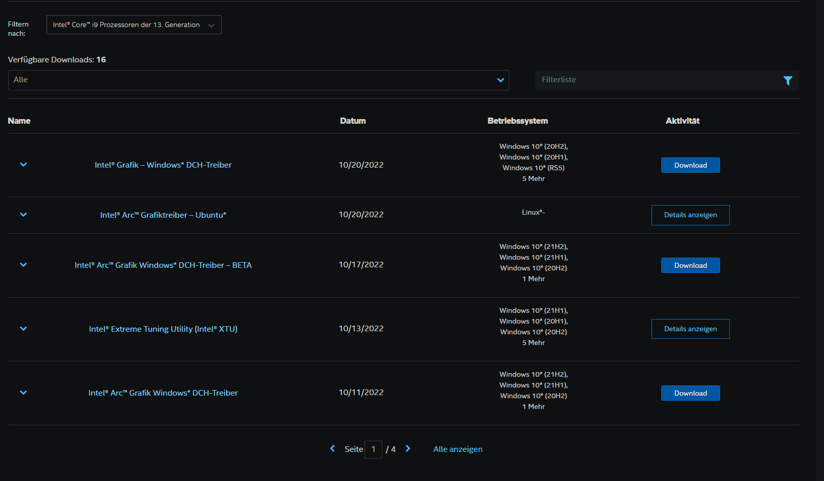
Task: Click the Betriebssystem column header
Action: [x=518, y=121]
